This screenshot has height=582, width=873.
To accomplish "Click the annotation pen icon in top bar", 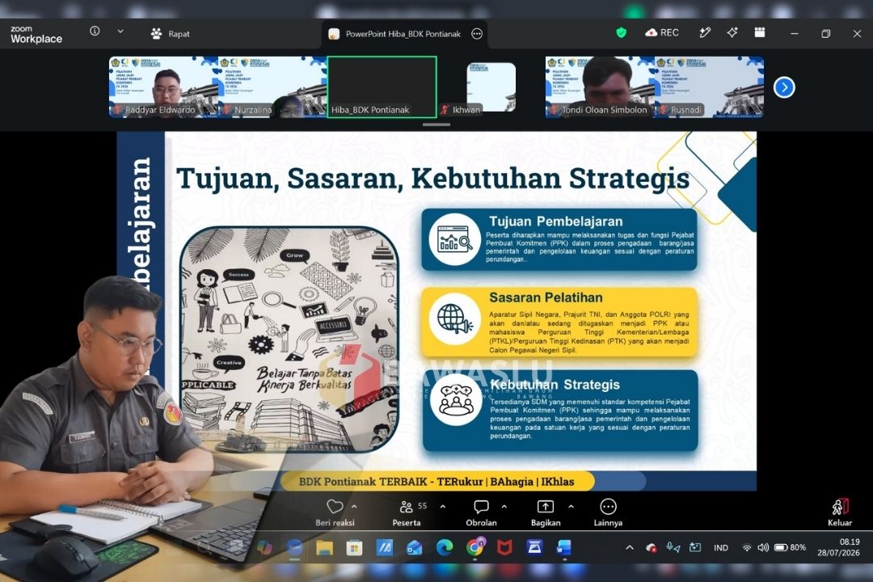I will [705, 33].
